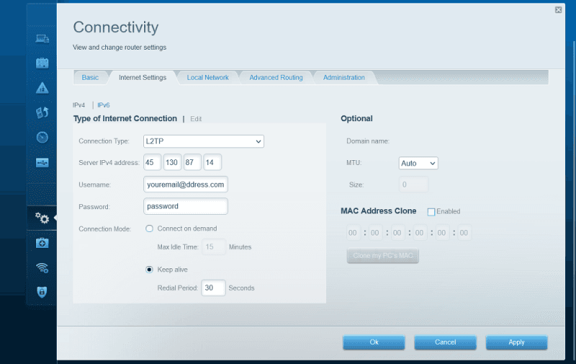Open Media Prioritization arrows icon
The width and height of the screenshot is (576, 364).
pyautogui.click(x=42, y=112)
